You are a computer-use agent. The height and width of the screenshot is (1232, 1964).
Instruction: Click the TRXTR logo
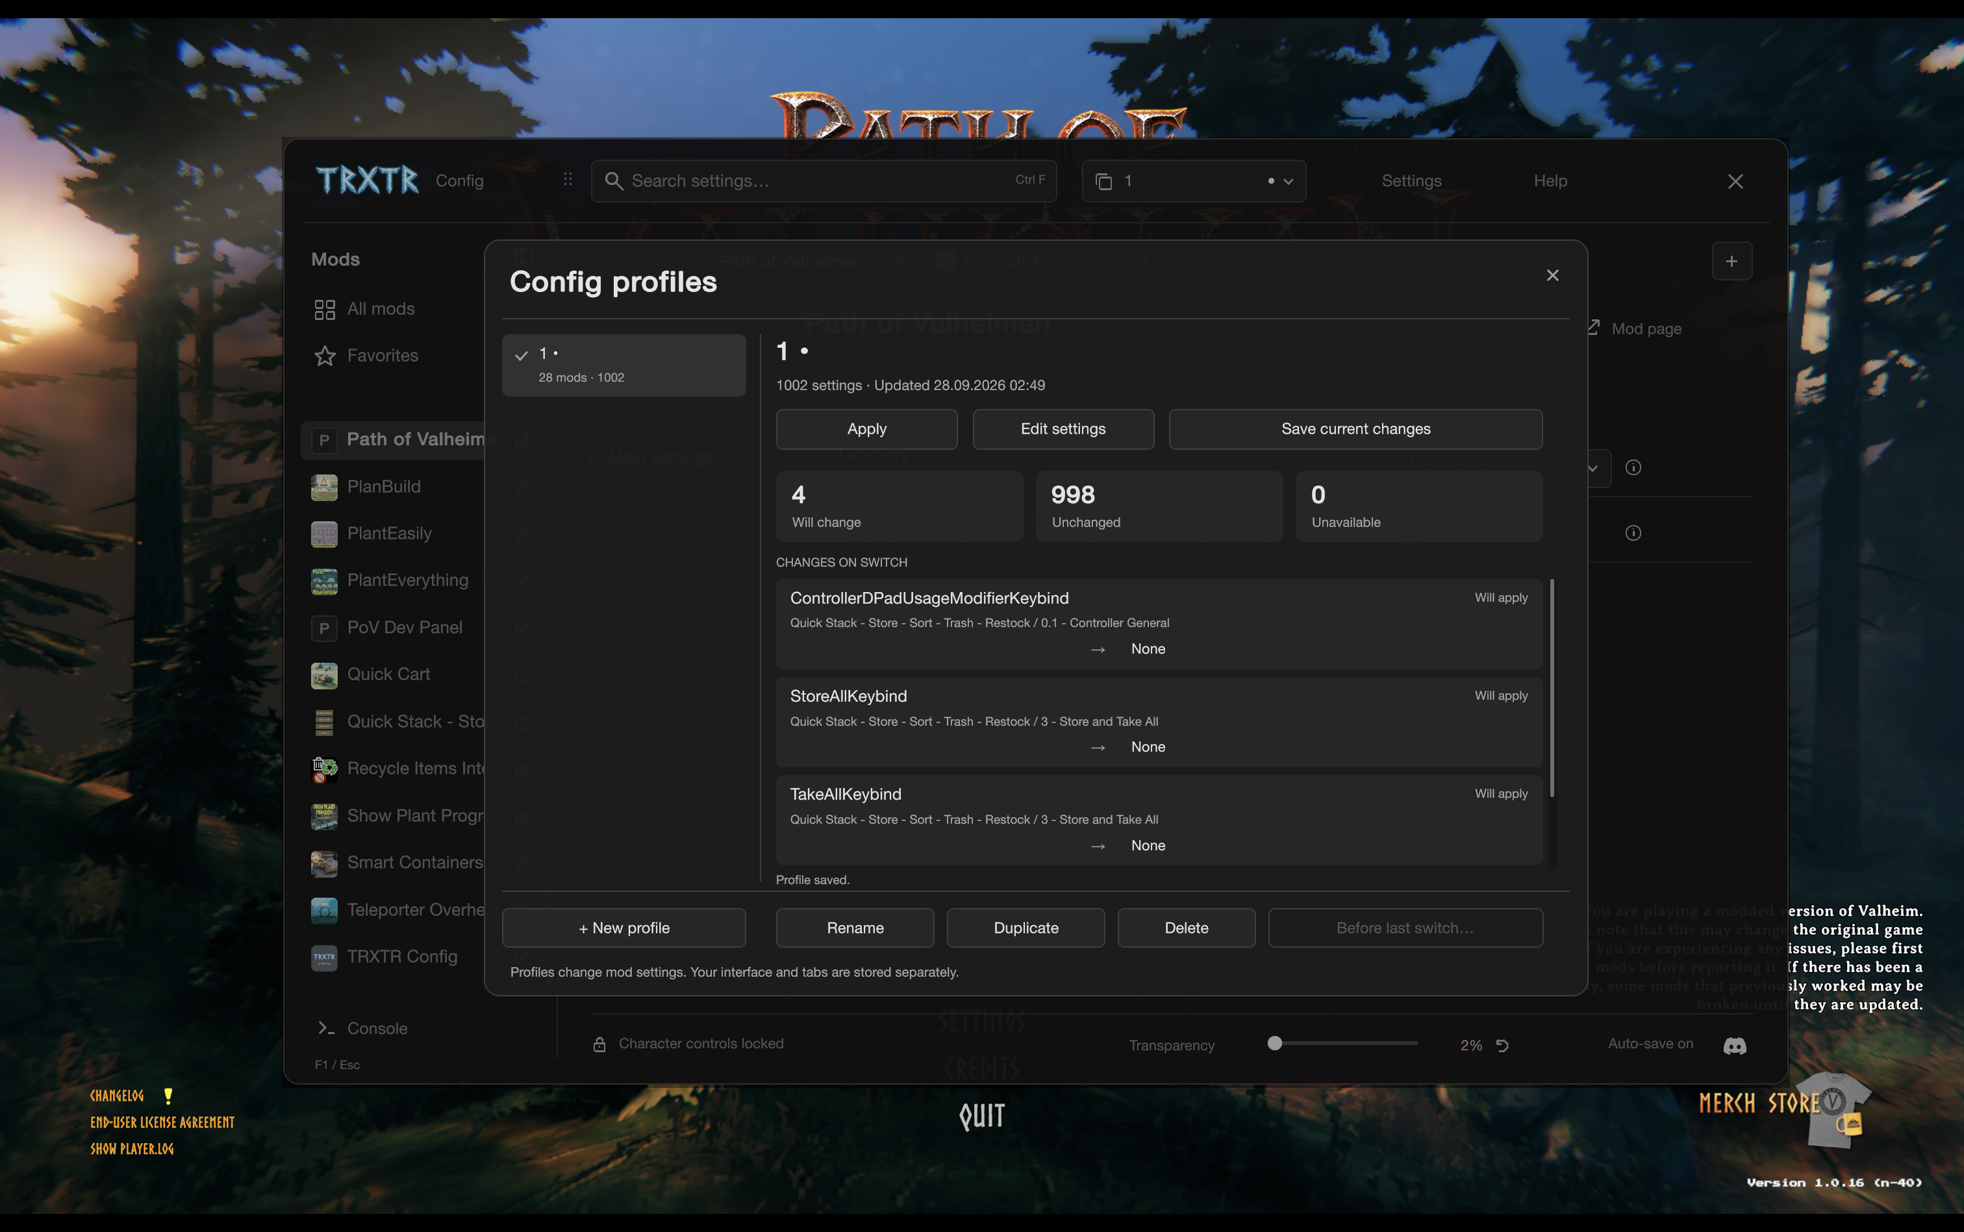point(368,180)
